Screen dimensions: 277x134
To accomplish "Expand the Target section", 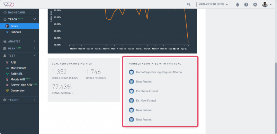I will coord(19,100).
